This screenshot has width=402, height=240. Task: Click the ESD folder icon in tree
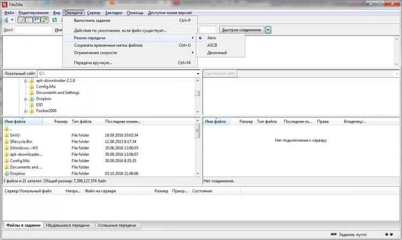(x=32, y=105)
